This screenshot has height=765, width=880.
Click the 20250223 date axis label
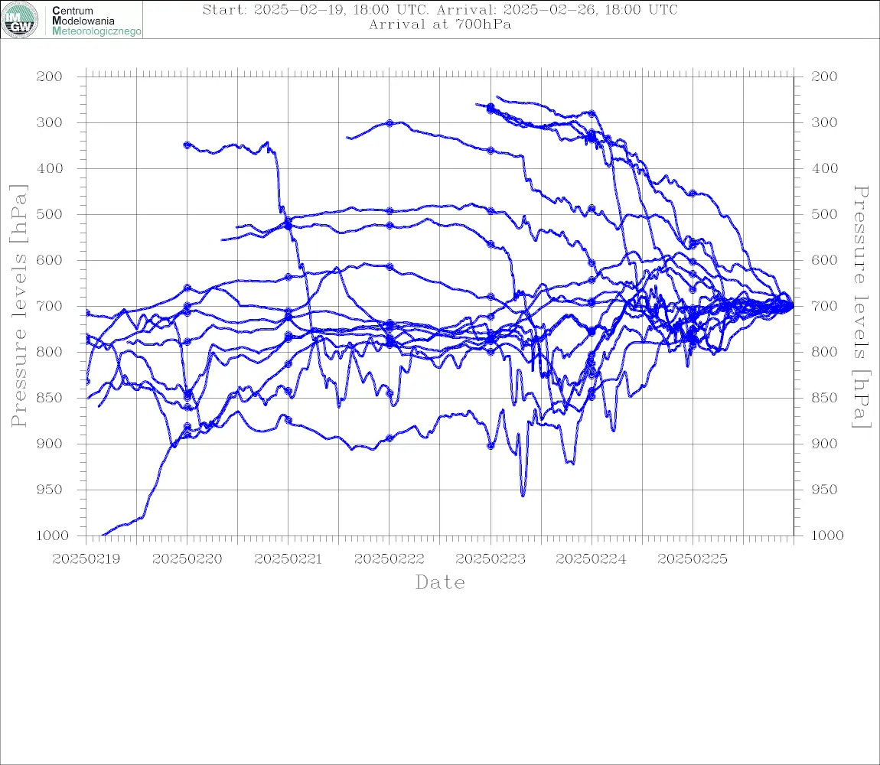tap(491, 559)
